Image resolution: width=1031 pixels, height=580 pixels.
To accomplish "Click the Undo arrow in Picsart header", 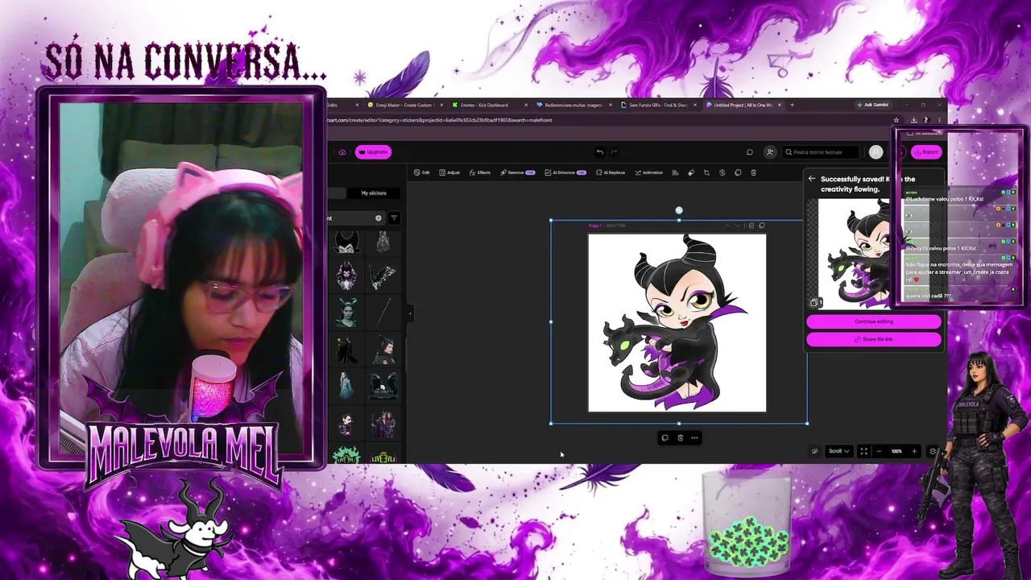I will 599,151.
